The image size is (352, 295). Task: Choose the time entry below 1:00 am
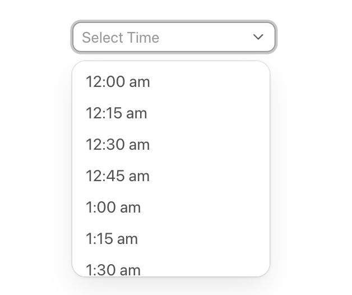(x=112, y=239)
